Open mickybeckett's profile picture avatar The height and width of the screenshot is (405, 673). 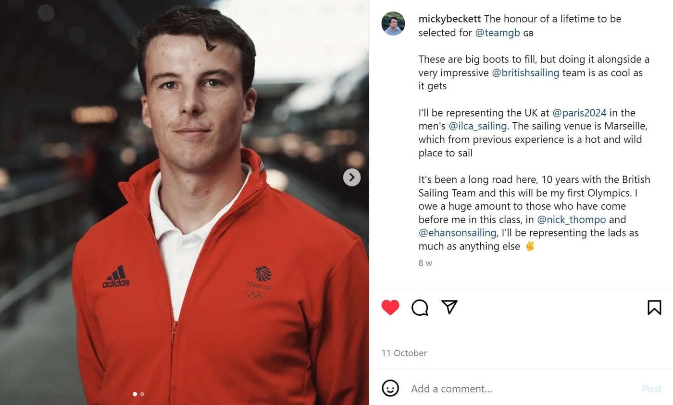coord(393,24)
